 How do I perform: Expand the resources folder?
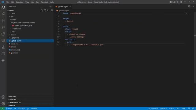pyautogui.click(x=30, y=29)
